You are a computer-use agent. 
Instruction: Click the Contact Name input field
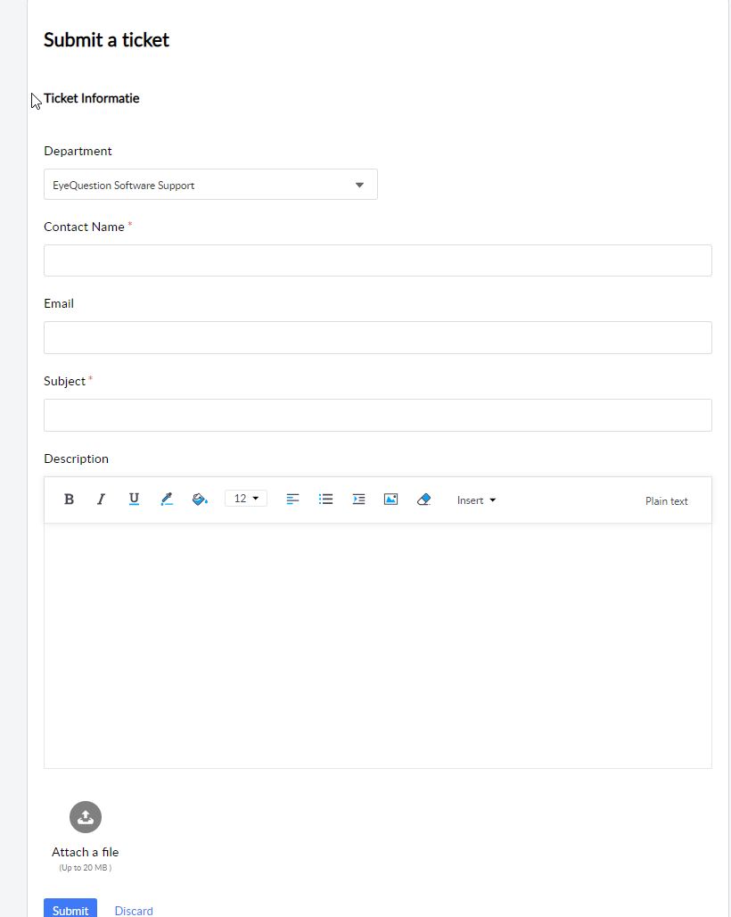pyautogui.click(x=377, y=260)
